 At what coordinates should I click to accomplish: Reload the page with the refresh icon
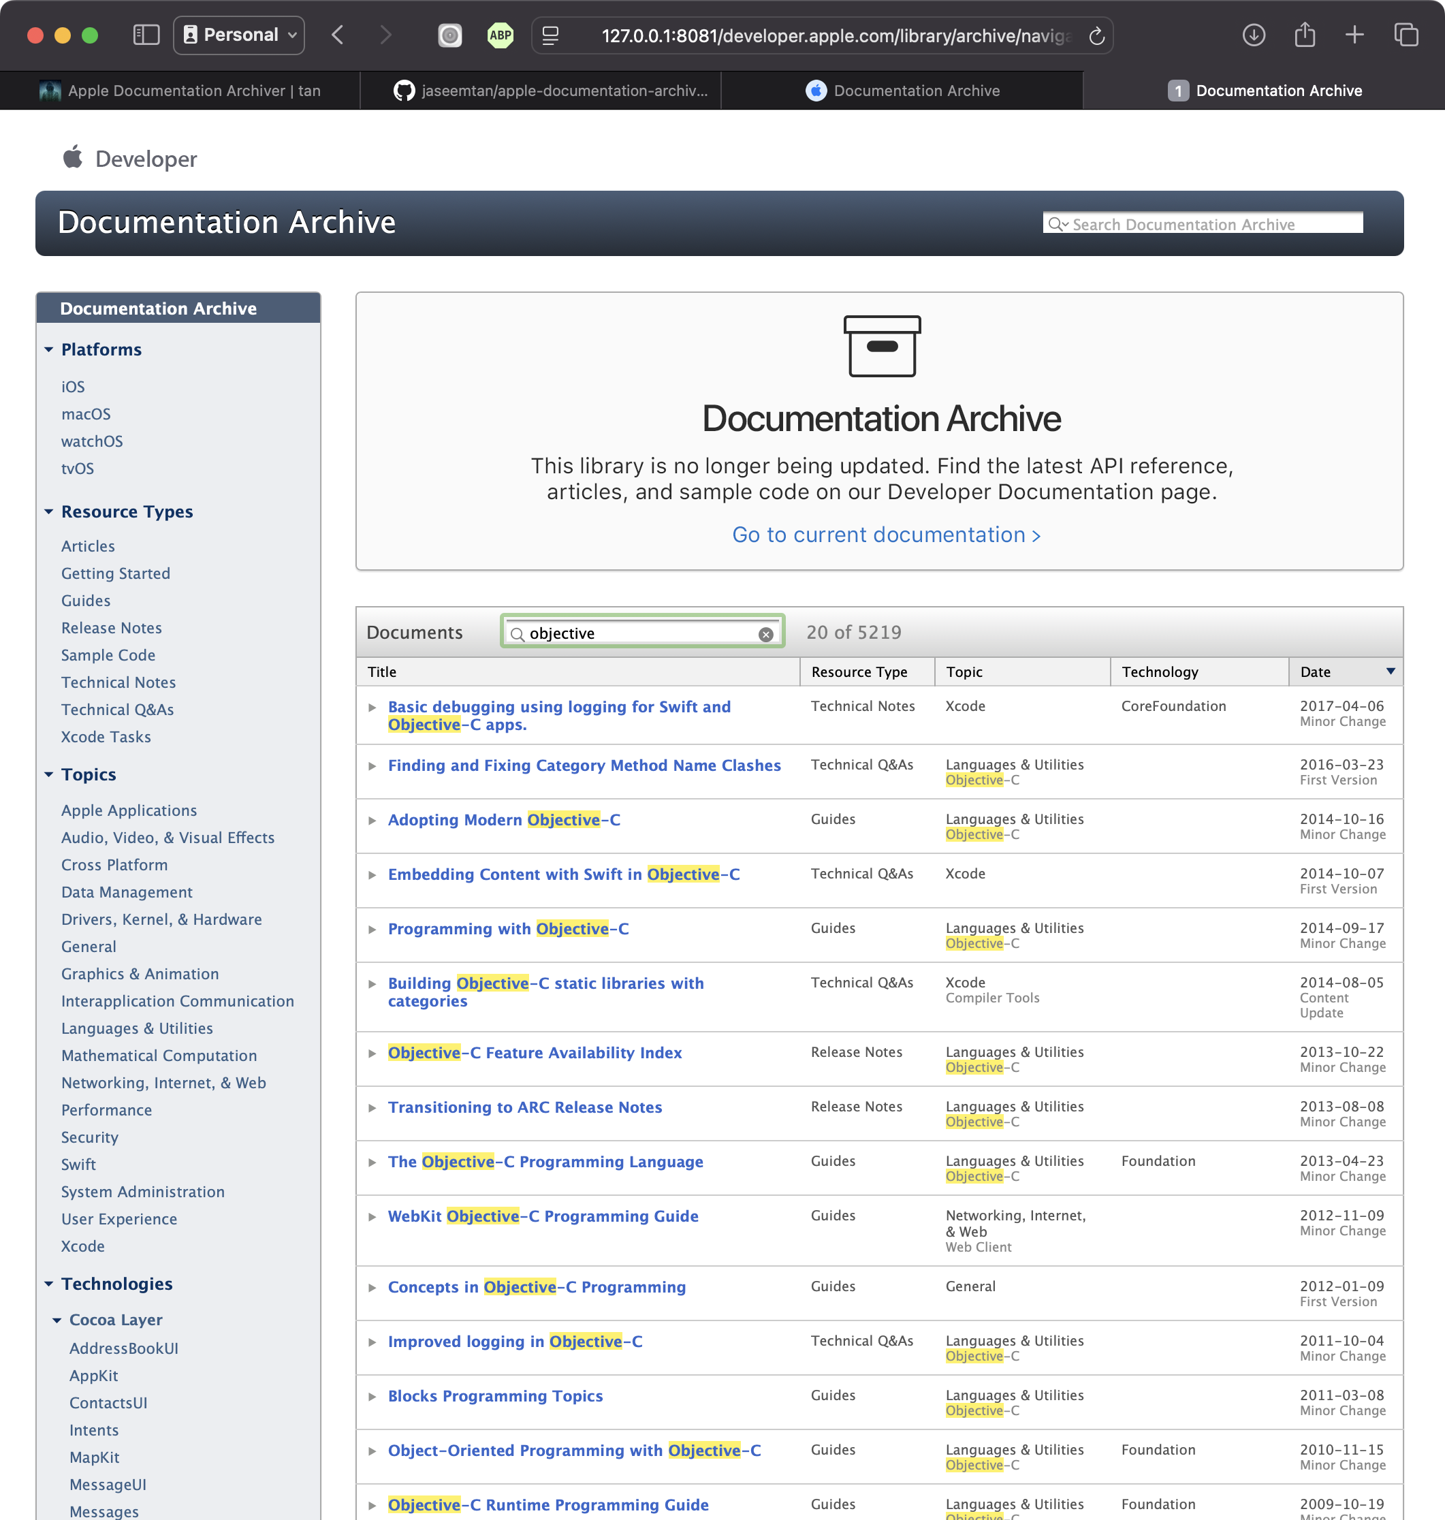(x=1097, y=35)
